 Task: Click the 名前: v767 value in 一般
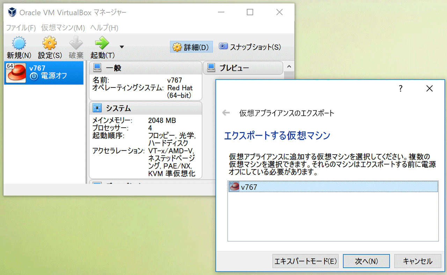pyautogui.click(x=175, y=80)
